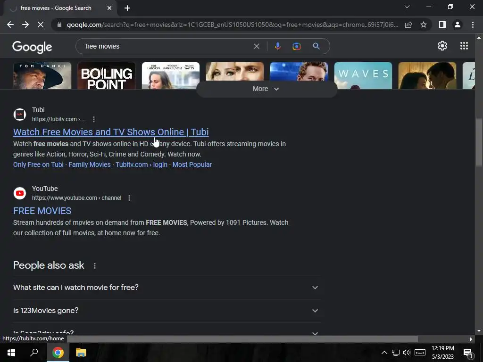Click the padlock site info icon

(59, 25)
